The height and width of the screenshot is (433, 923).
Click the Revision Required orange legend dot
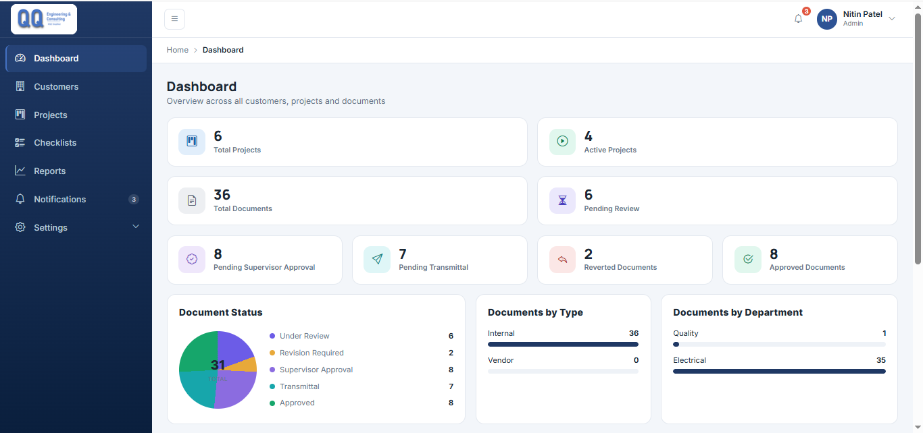pyautogui.click(x=272, y=353)
